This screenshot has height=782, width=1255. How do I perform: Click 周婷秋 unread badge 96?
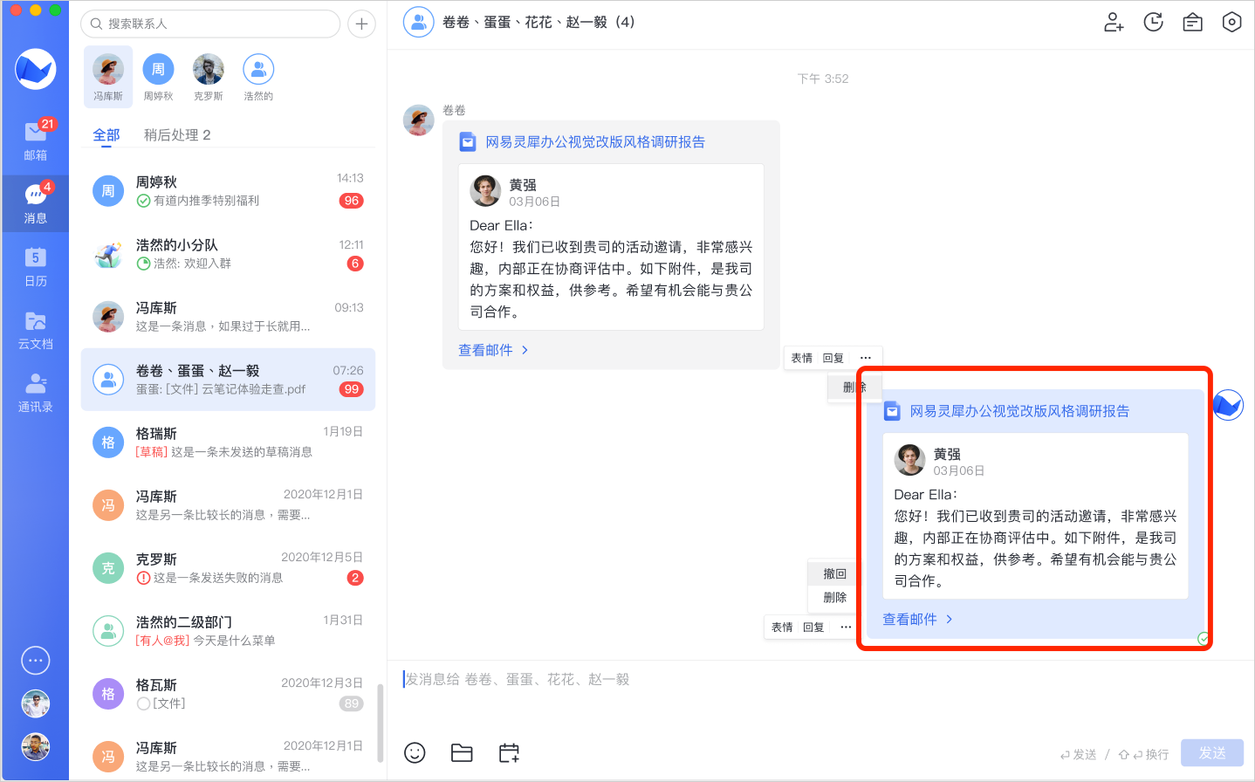coord(352,201)
